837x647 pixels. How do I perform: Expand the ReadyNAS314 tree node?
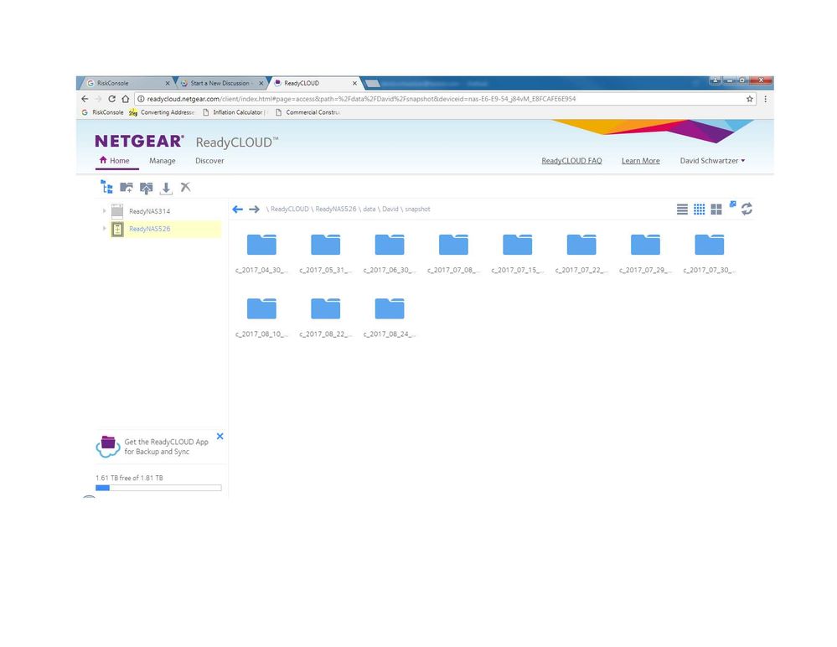coord(104,211)
